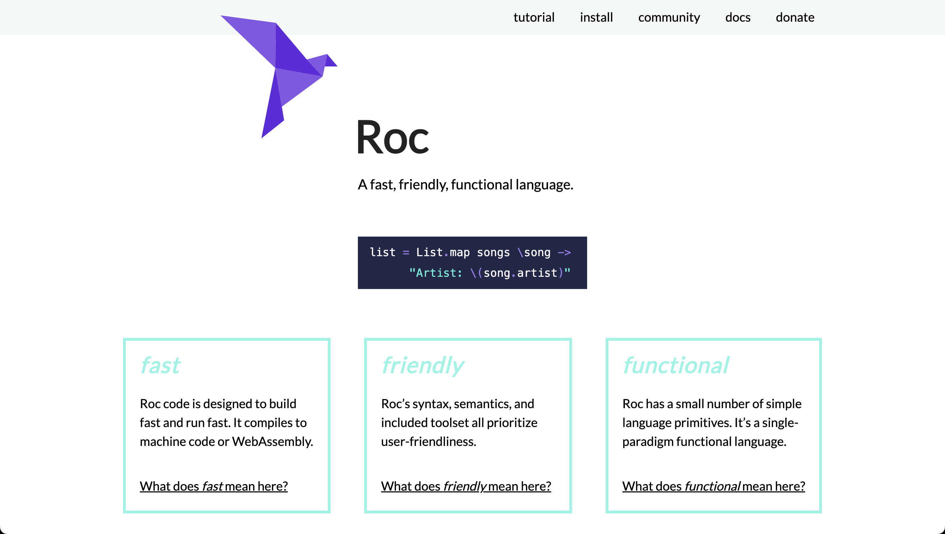Click the 'friendly' card title
This screenshot has height=534, width=945.
[x=423, y=365]
